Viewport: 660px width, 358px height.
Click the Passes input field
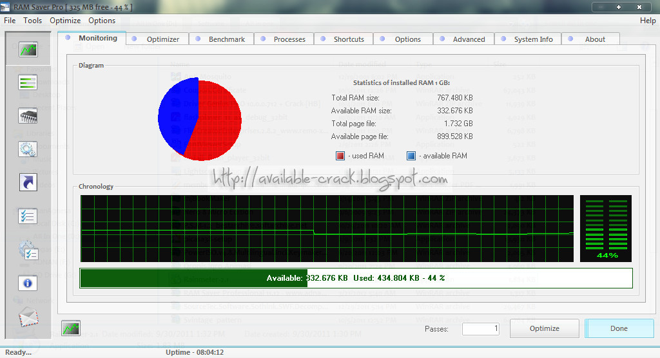481,328
